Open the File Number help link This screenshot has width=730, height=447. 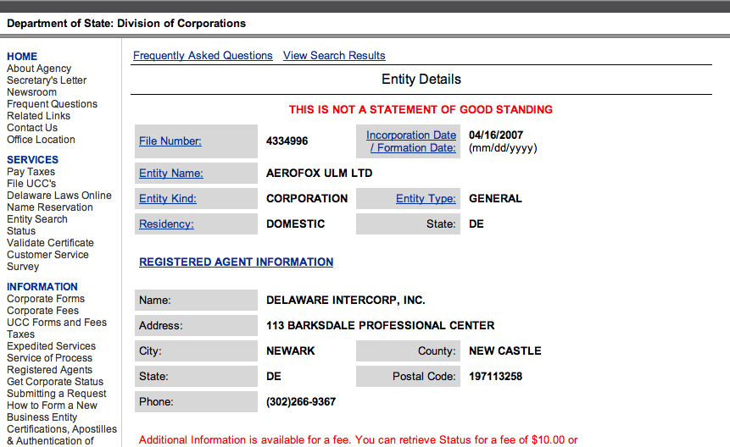tap(170, 141)
